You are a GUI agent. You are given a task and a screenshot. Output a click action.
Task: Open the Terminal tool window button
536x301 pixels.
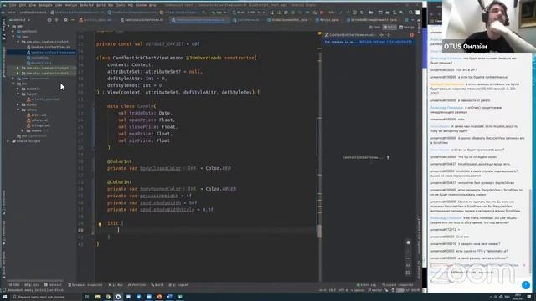(x=53, y=284)
